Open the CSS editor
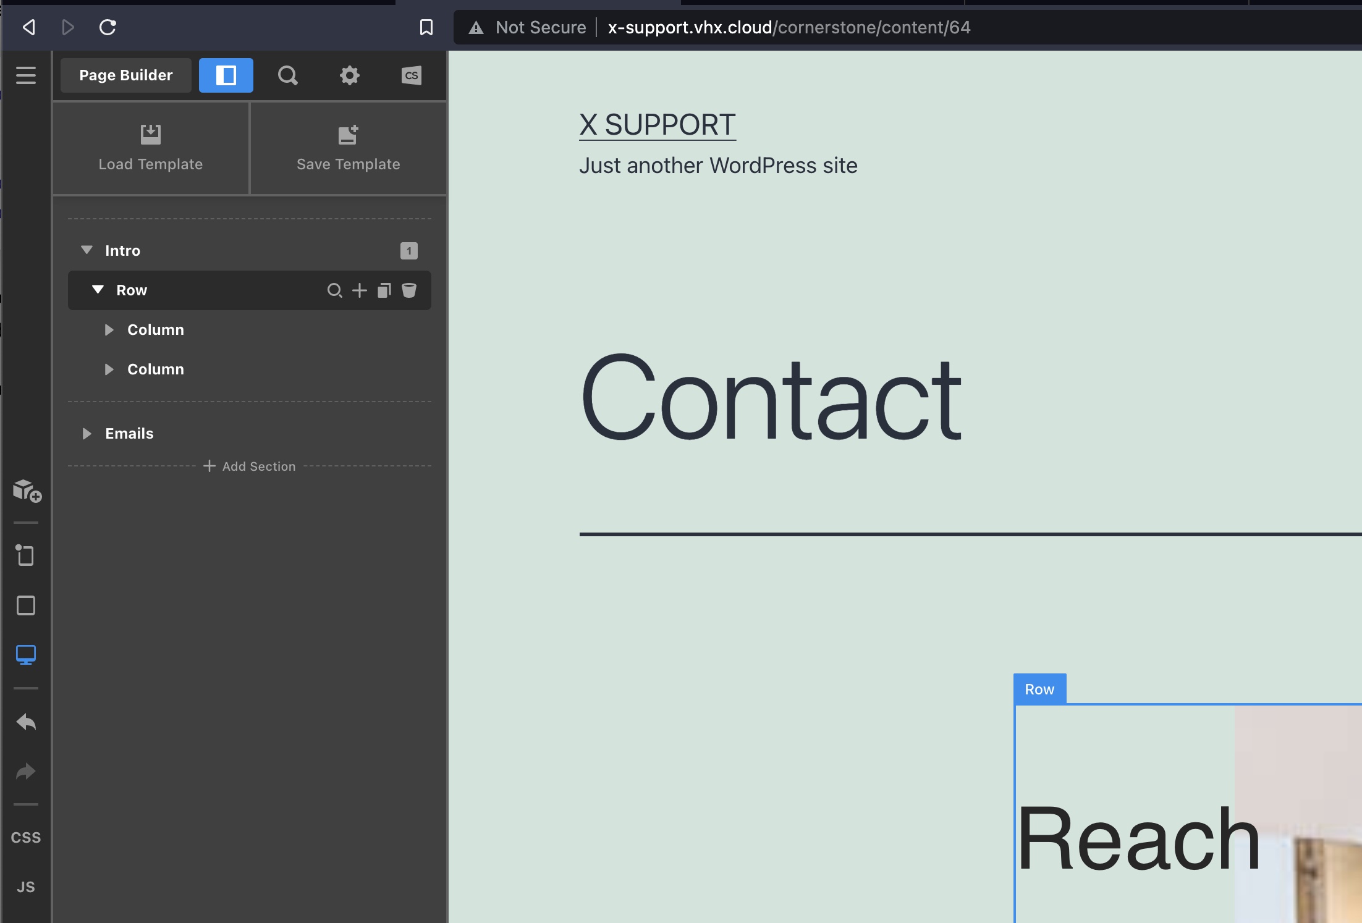 pyautogui.click(x=26, y=838)
